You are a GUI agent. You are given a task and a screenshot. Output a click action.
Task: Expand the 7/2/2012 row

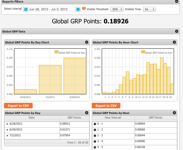[7, 136]
